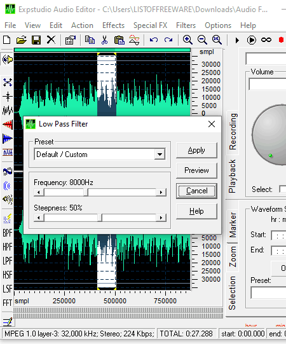Start playback with the Play arrow
Image resolution: width=286 pixels, height=344 pixels.
tap(237, 40)
